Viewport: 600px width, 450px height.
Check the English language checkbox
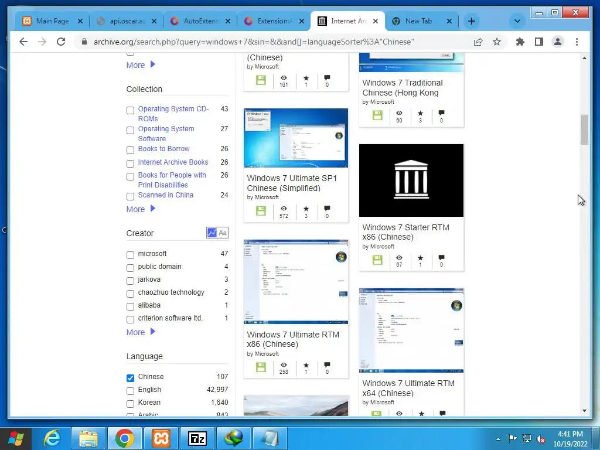click(x=130, y=391)
